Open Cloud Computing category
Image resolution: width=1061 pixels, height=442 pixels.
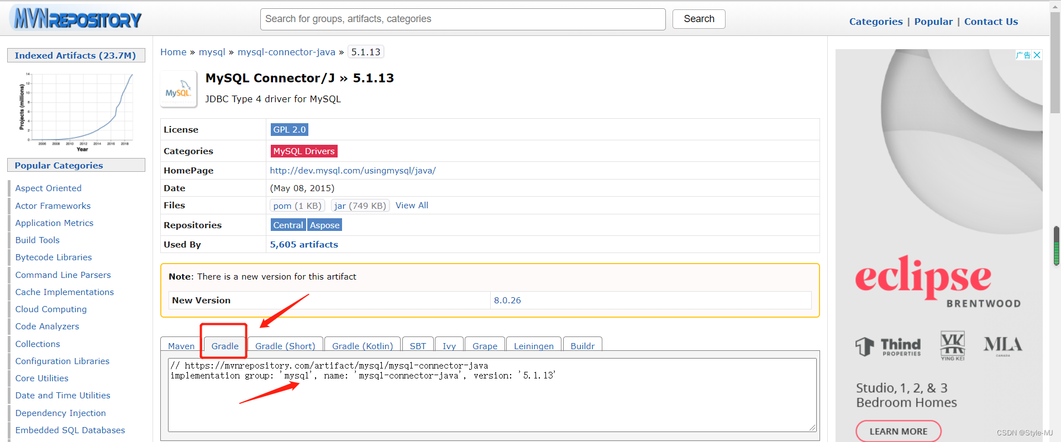tap(51, 309)
